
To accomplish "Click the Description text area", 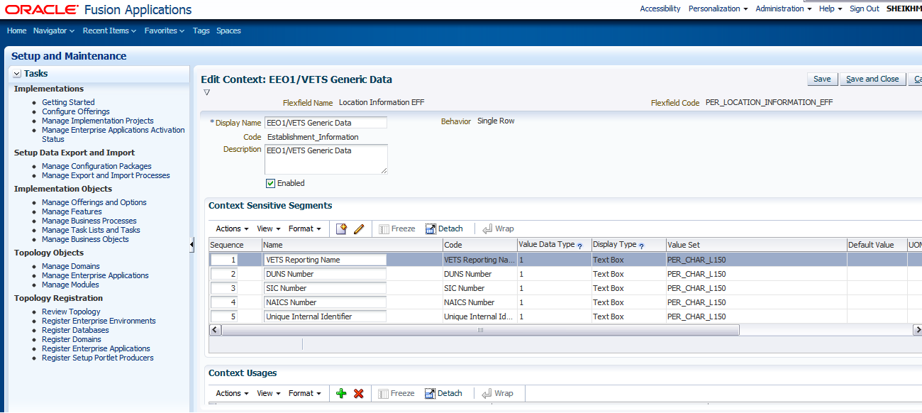I will (x=326, y=159).
